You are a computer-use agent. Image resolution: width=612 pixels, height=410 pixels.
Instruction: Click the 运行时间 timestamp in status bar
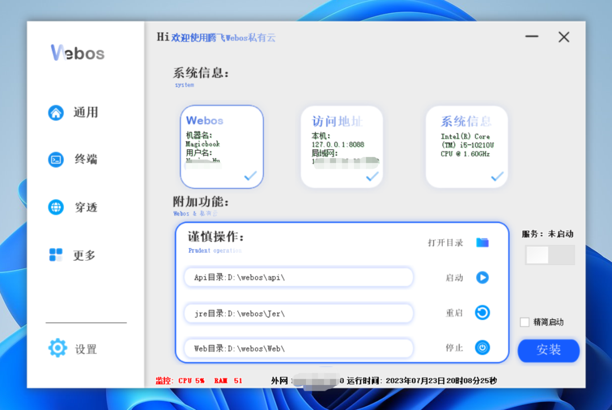pyautogui.click(x=422, y=381)
